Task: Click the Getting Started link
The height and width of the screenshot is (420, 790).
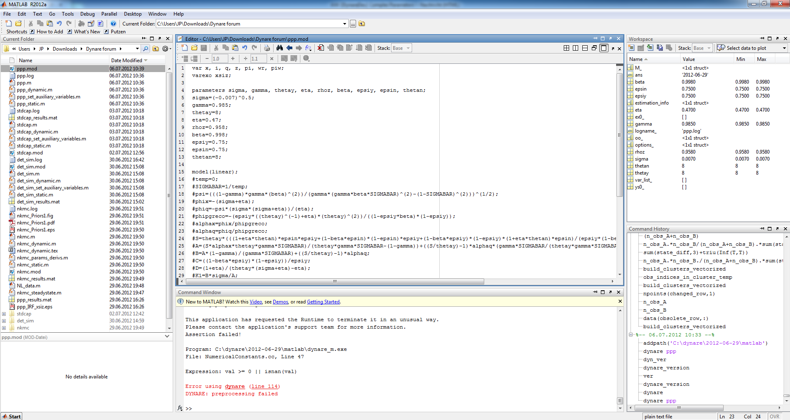Action: pyautogui.click(x=323, y=302)
